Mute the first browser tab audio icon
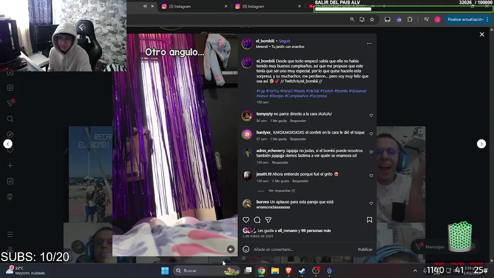This screenshot has height=278, width=494. tap(145, 6)
